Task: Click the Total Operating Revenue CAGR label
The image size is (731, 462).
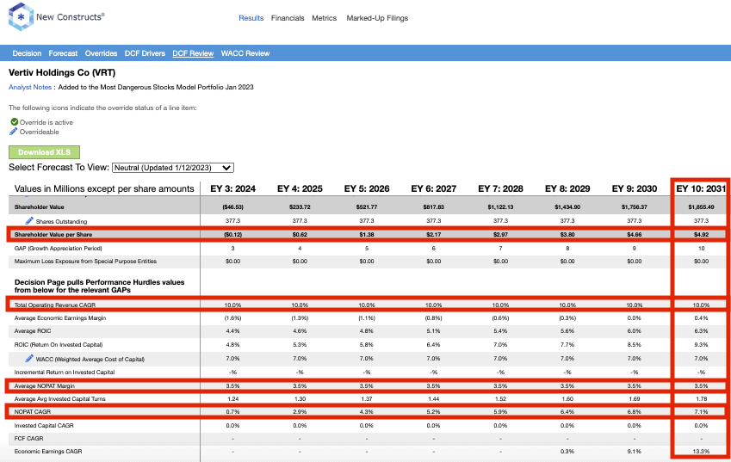Action: tap(55, 305)
